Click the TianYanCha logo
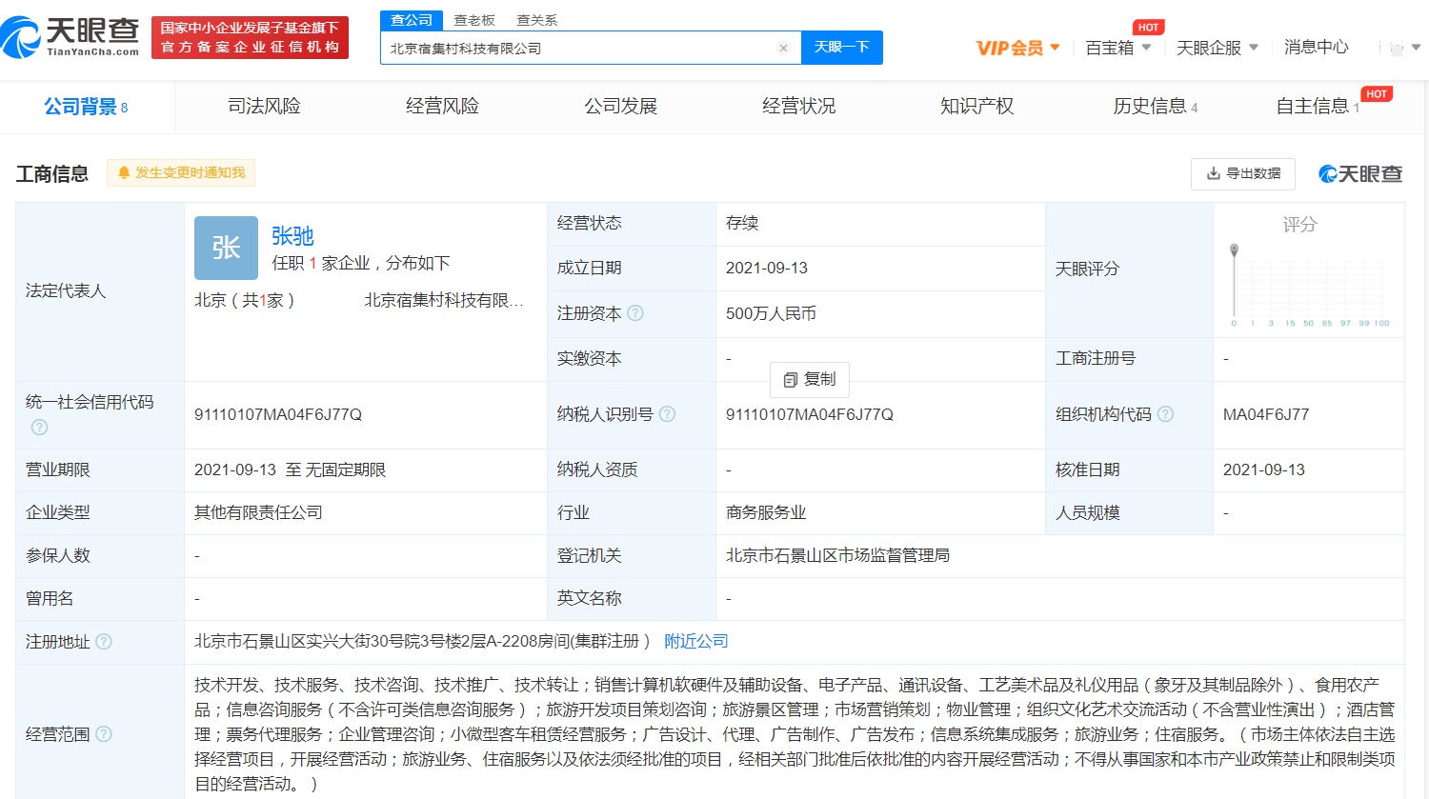Image resolution: width=1429 pixels, height=799 pixels. point(70,37)
